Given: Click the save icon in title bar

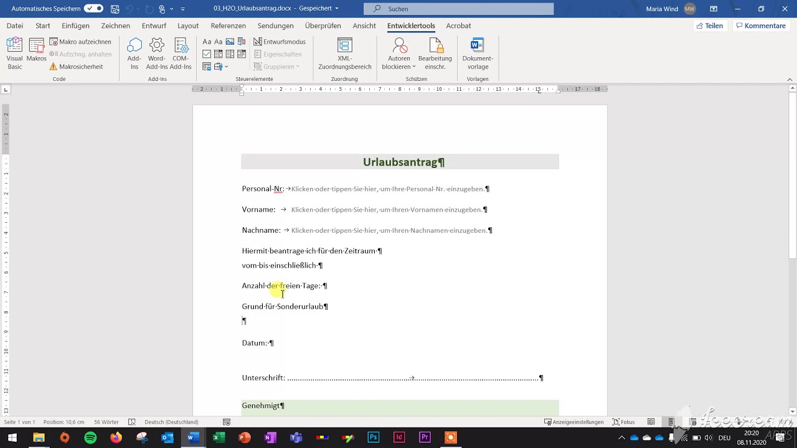Looking at the screenshot, I should (x=115, y=9).
